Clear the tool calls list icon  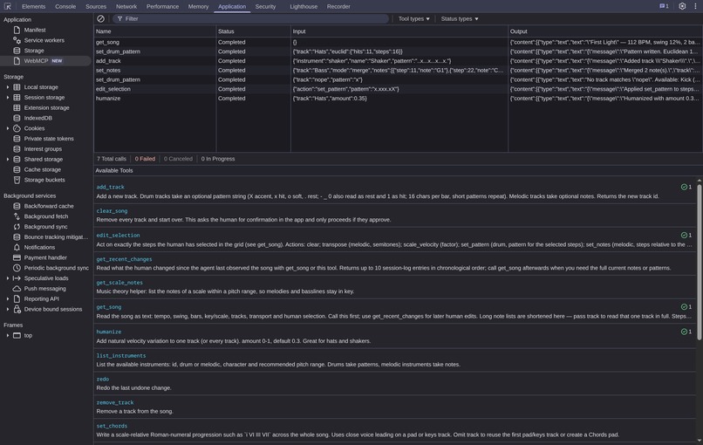101,19
